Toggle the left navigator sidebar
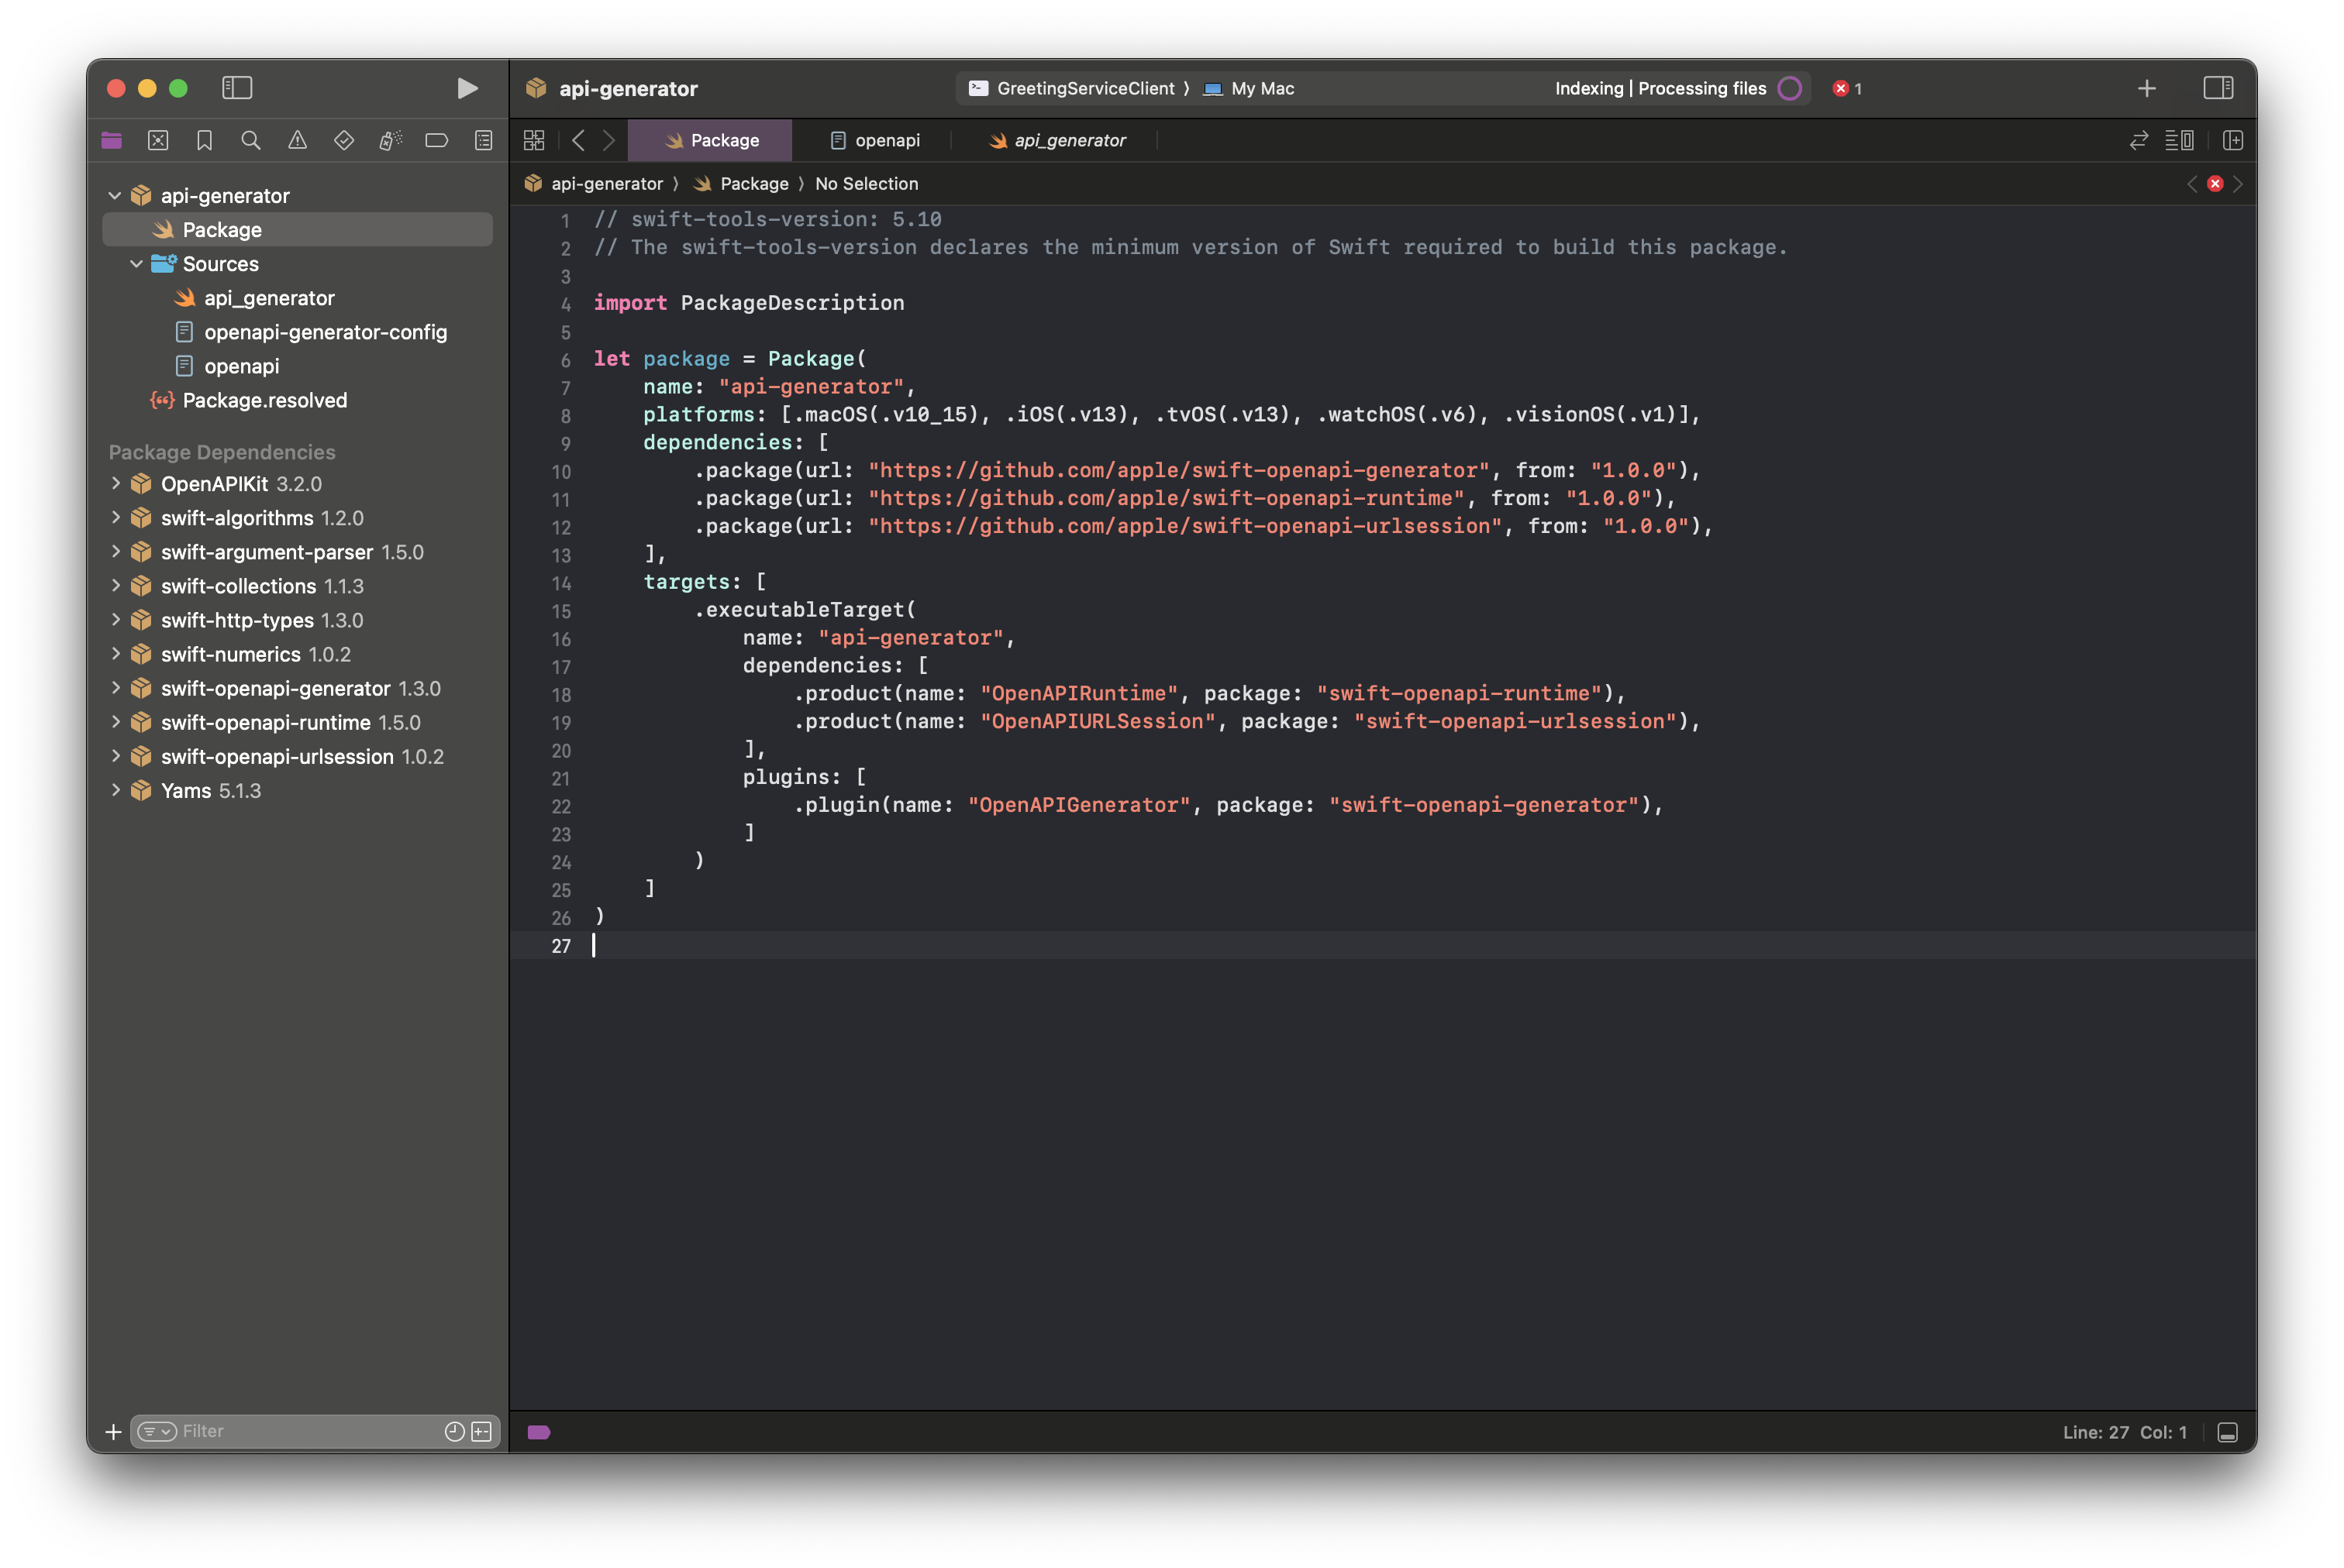 [x=237, y=88]
